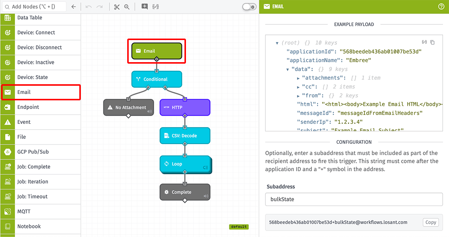
Task: Select the HTTP node on canvas
Action: (x=185, y=107)
